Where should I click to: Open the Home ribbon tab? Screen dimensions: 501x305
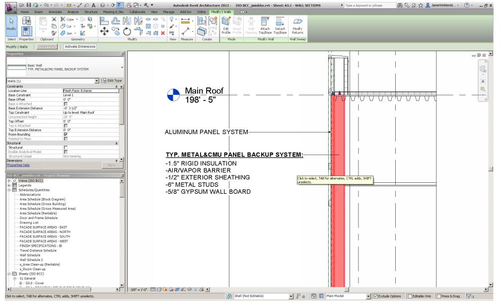25,12
